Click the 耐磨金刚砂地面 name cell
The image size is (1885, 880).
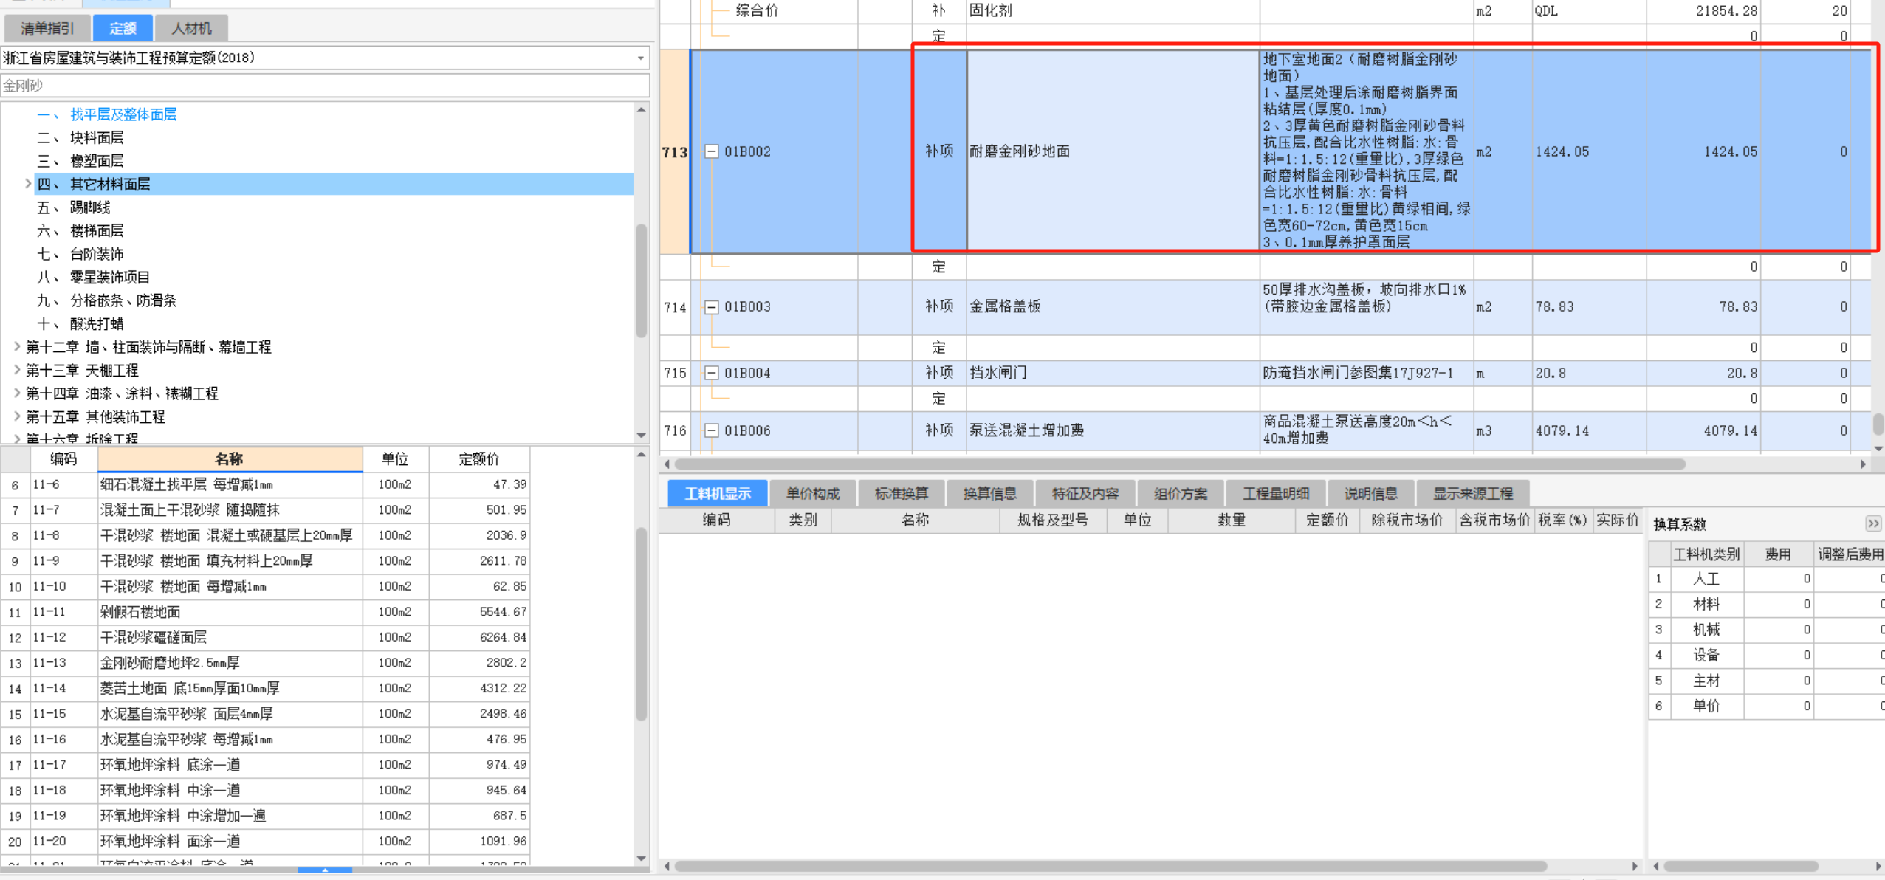click(1113, 151)
